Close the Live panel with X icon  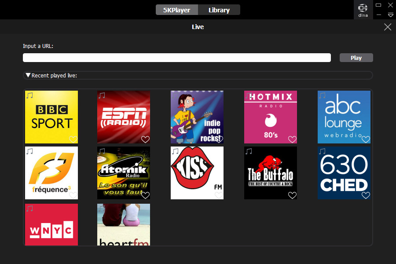pos(387,27)
